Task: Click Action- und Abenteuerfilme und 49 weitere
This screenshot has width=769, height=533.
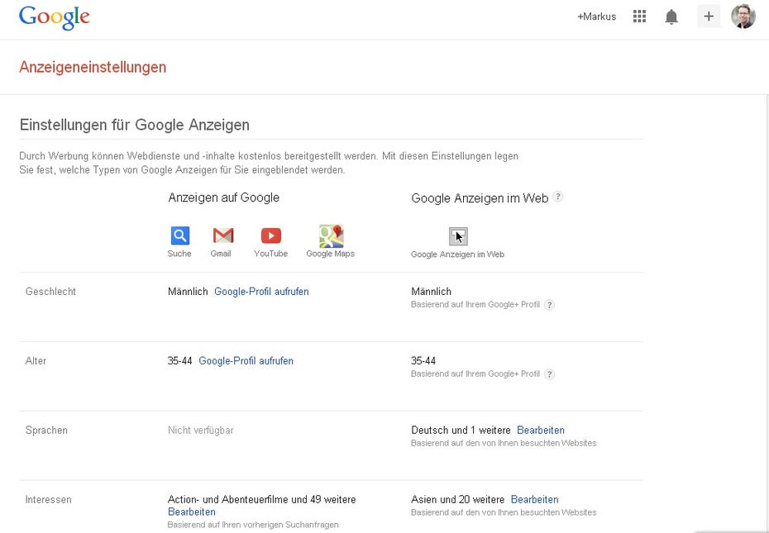Action: tap(262, 500)
